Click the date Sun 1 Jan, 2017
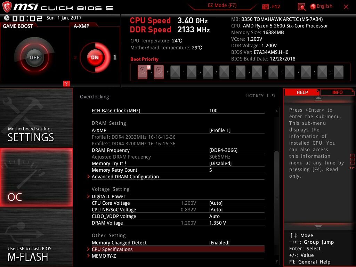Viewport: 356px width, 267px height. [64, 18]
